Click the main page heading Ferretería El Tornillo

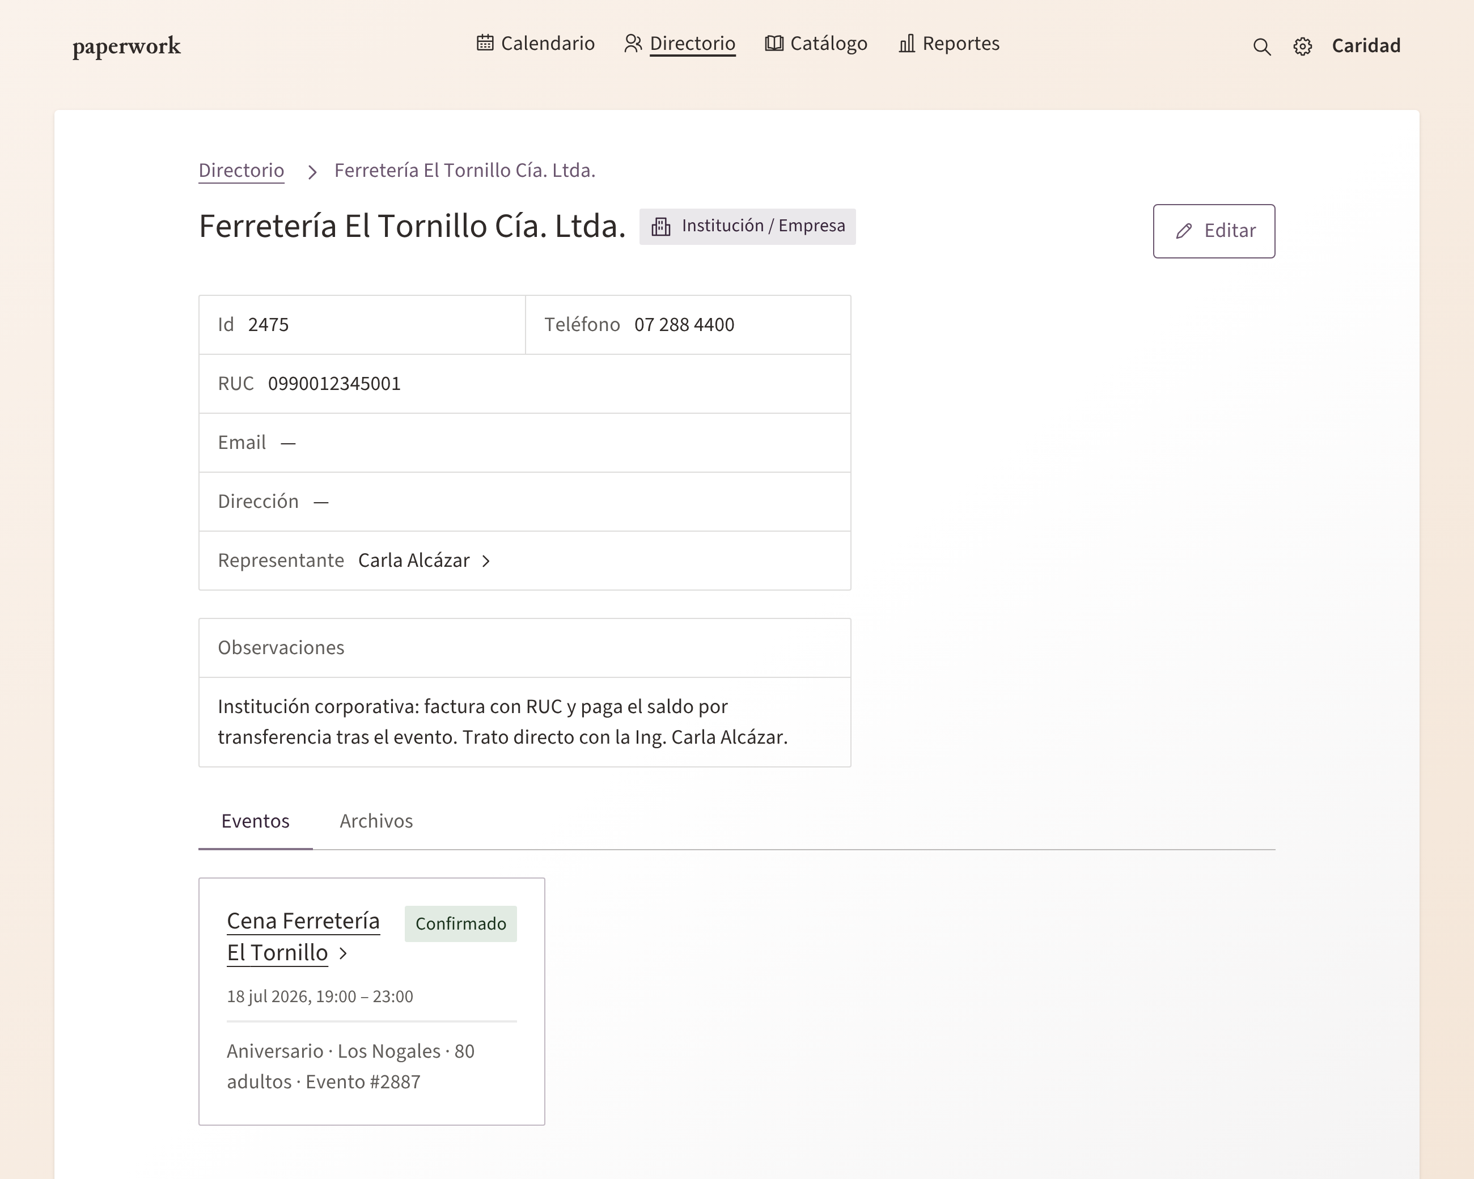pos(412,226)
